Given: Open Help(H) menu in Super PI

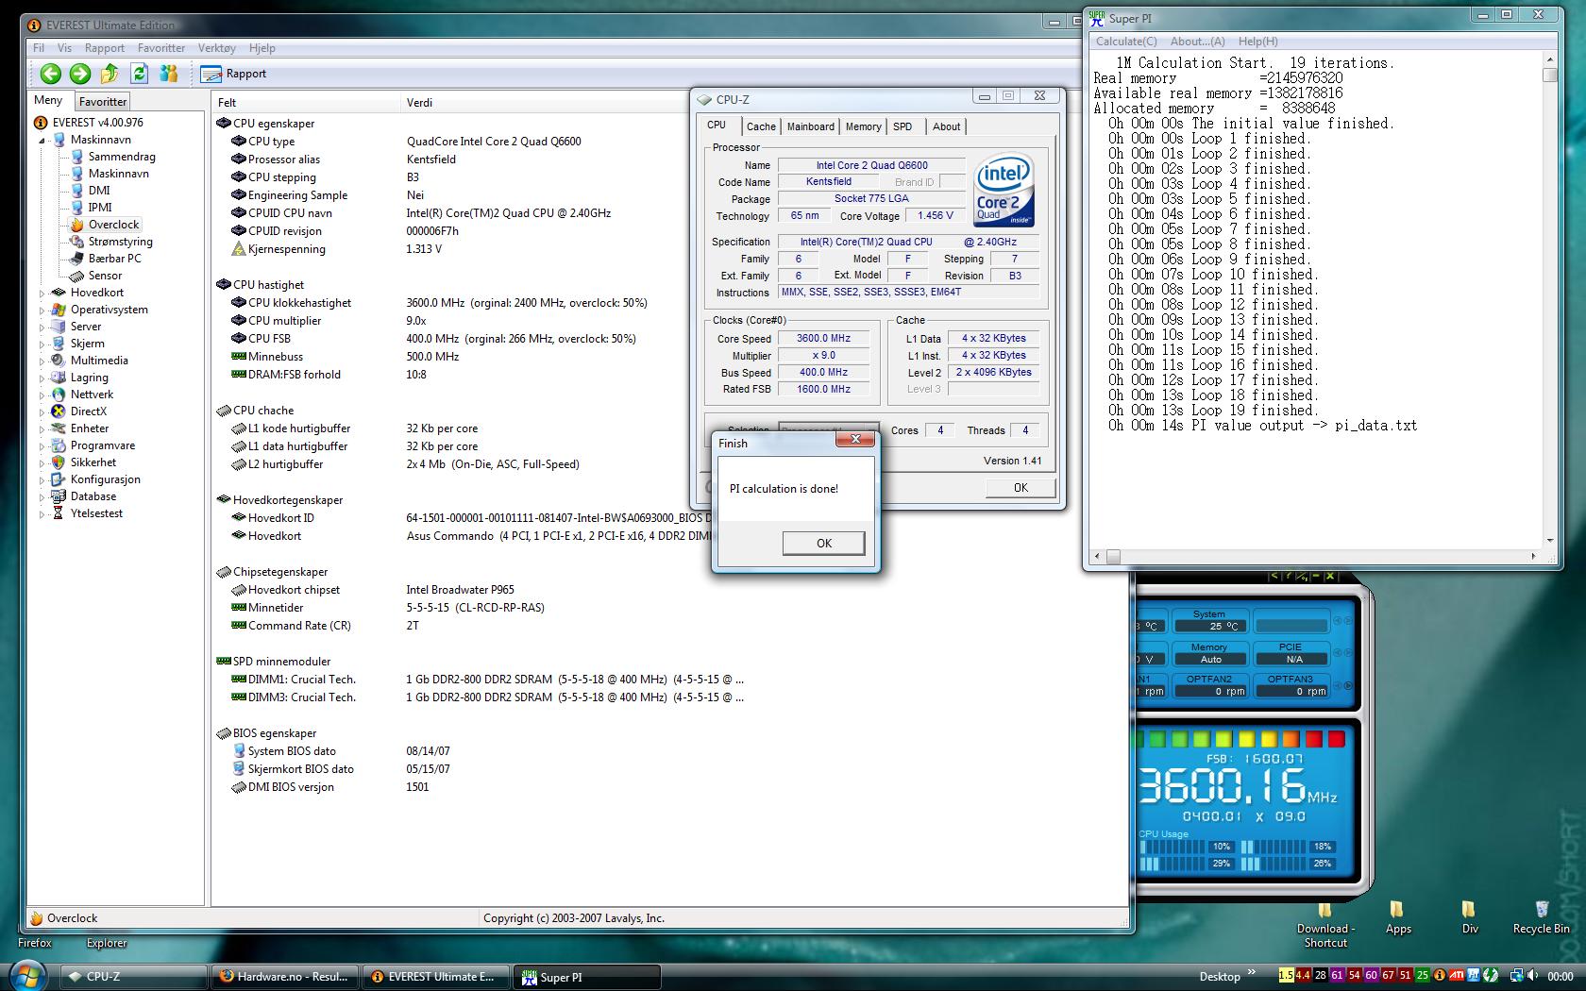Looking at the screenshot, I should [x=1257, y=42].
